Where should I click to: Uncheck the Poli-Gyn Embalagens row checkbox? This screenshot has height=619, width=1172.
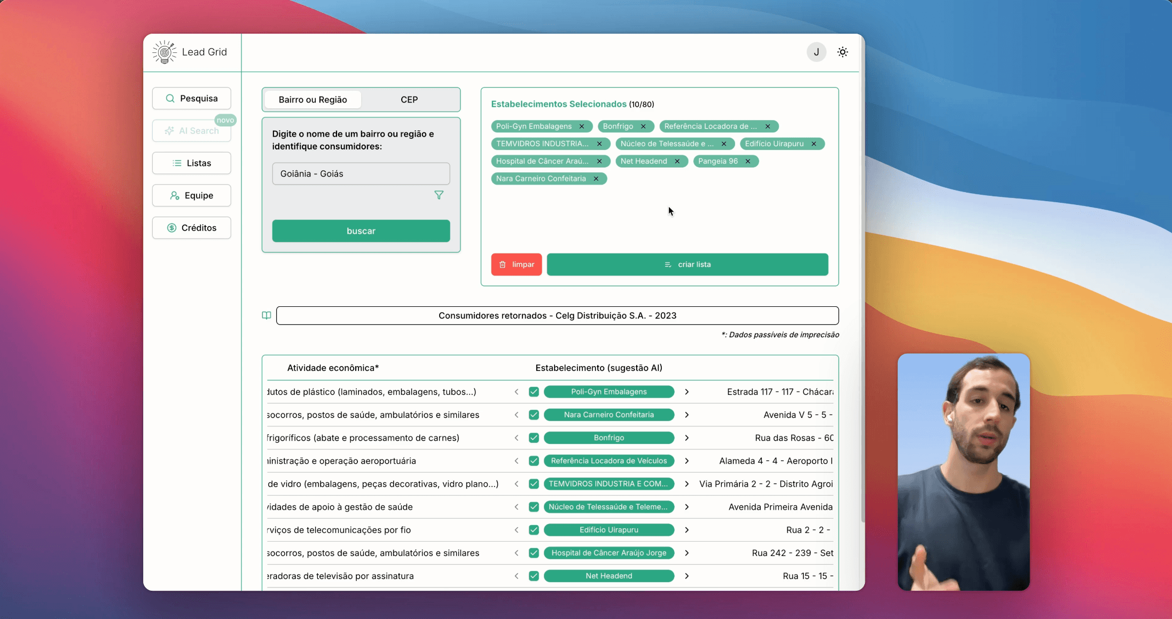(534, 392)
